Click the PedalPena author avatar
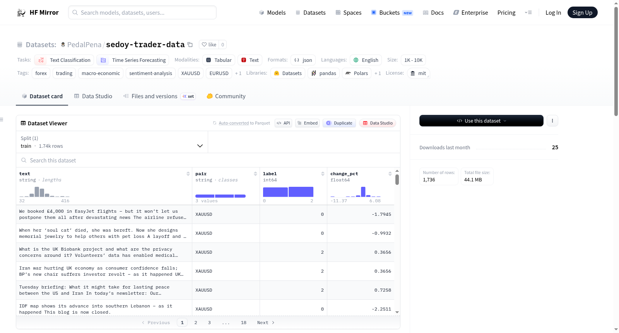The width and height of the screenshot is (619, 333). point(63,44)
